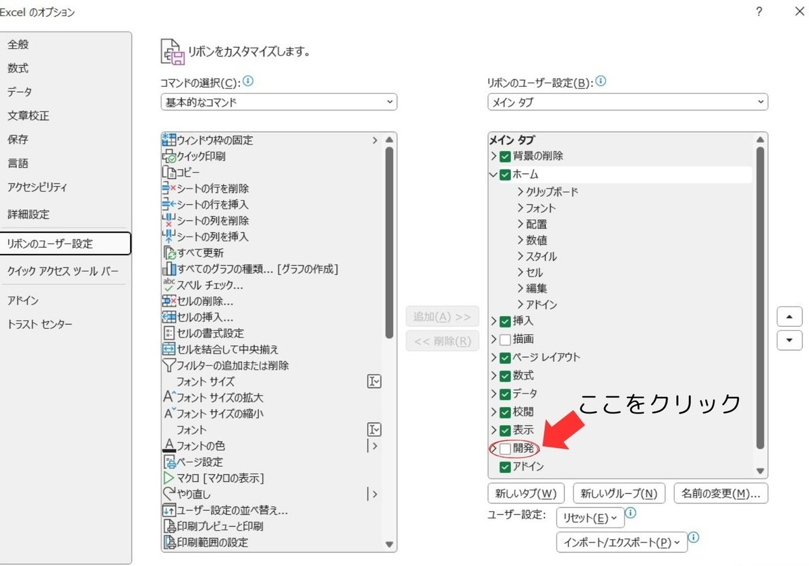Open the トラスト センター category
Viewport: 809px width, 566px height.
tap(40, 324)
